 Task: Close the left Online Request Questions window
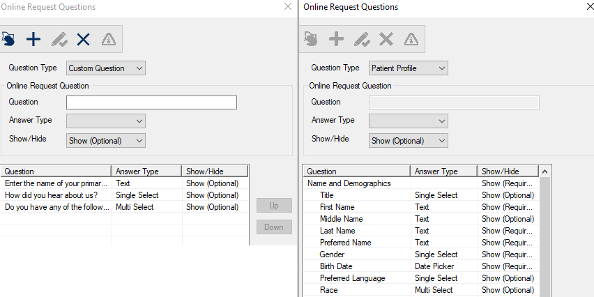pyautogui.click(x=288, y=6)
